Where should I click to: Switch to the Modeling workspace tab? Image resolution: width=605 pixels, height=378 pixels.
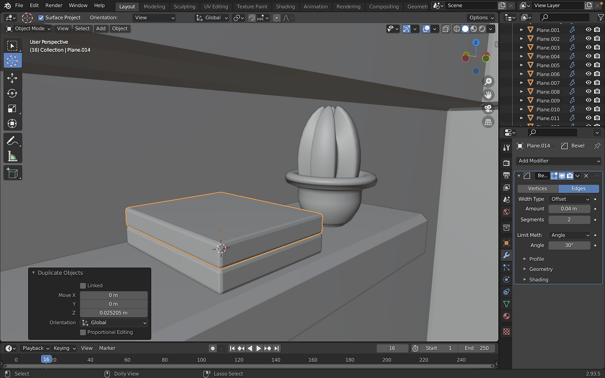(x=155, y=7)
